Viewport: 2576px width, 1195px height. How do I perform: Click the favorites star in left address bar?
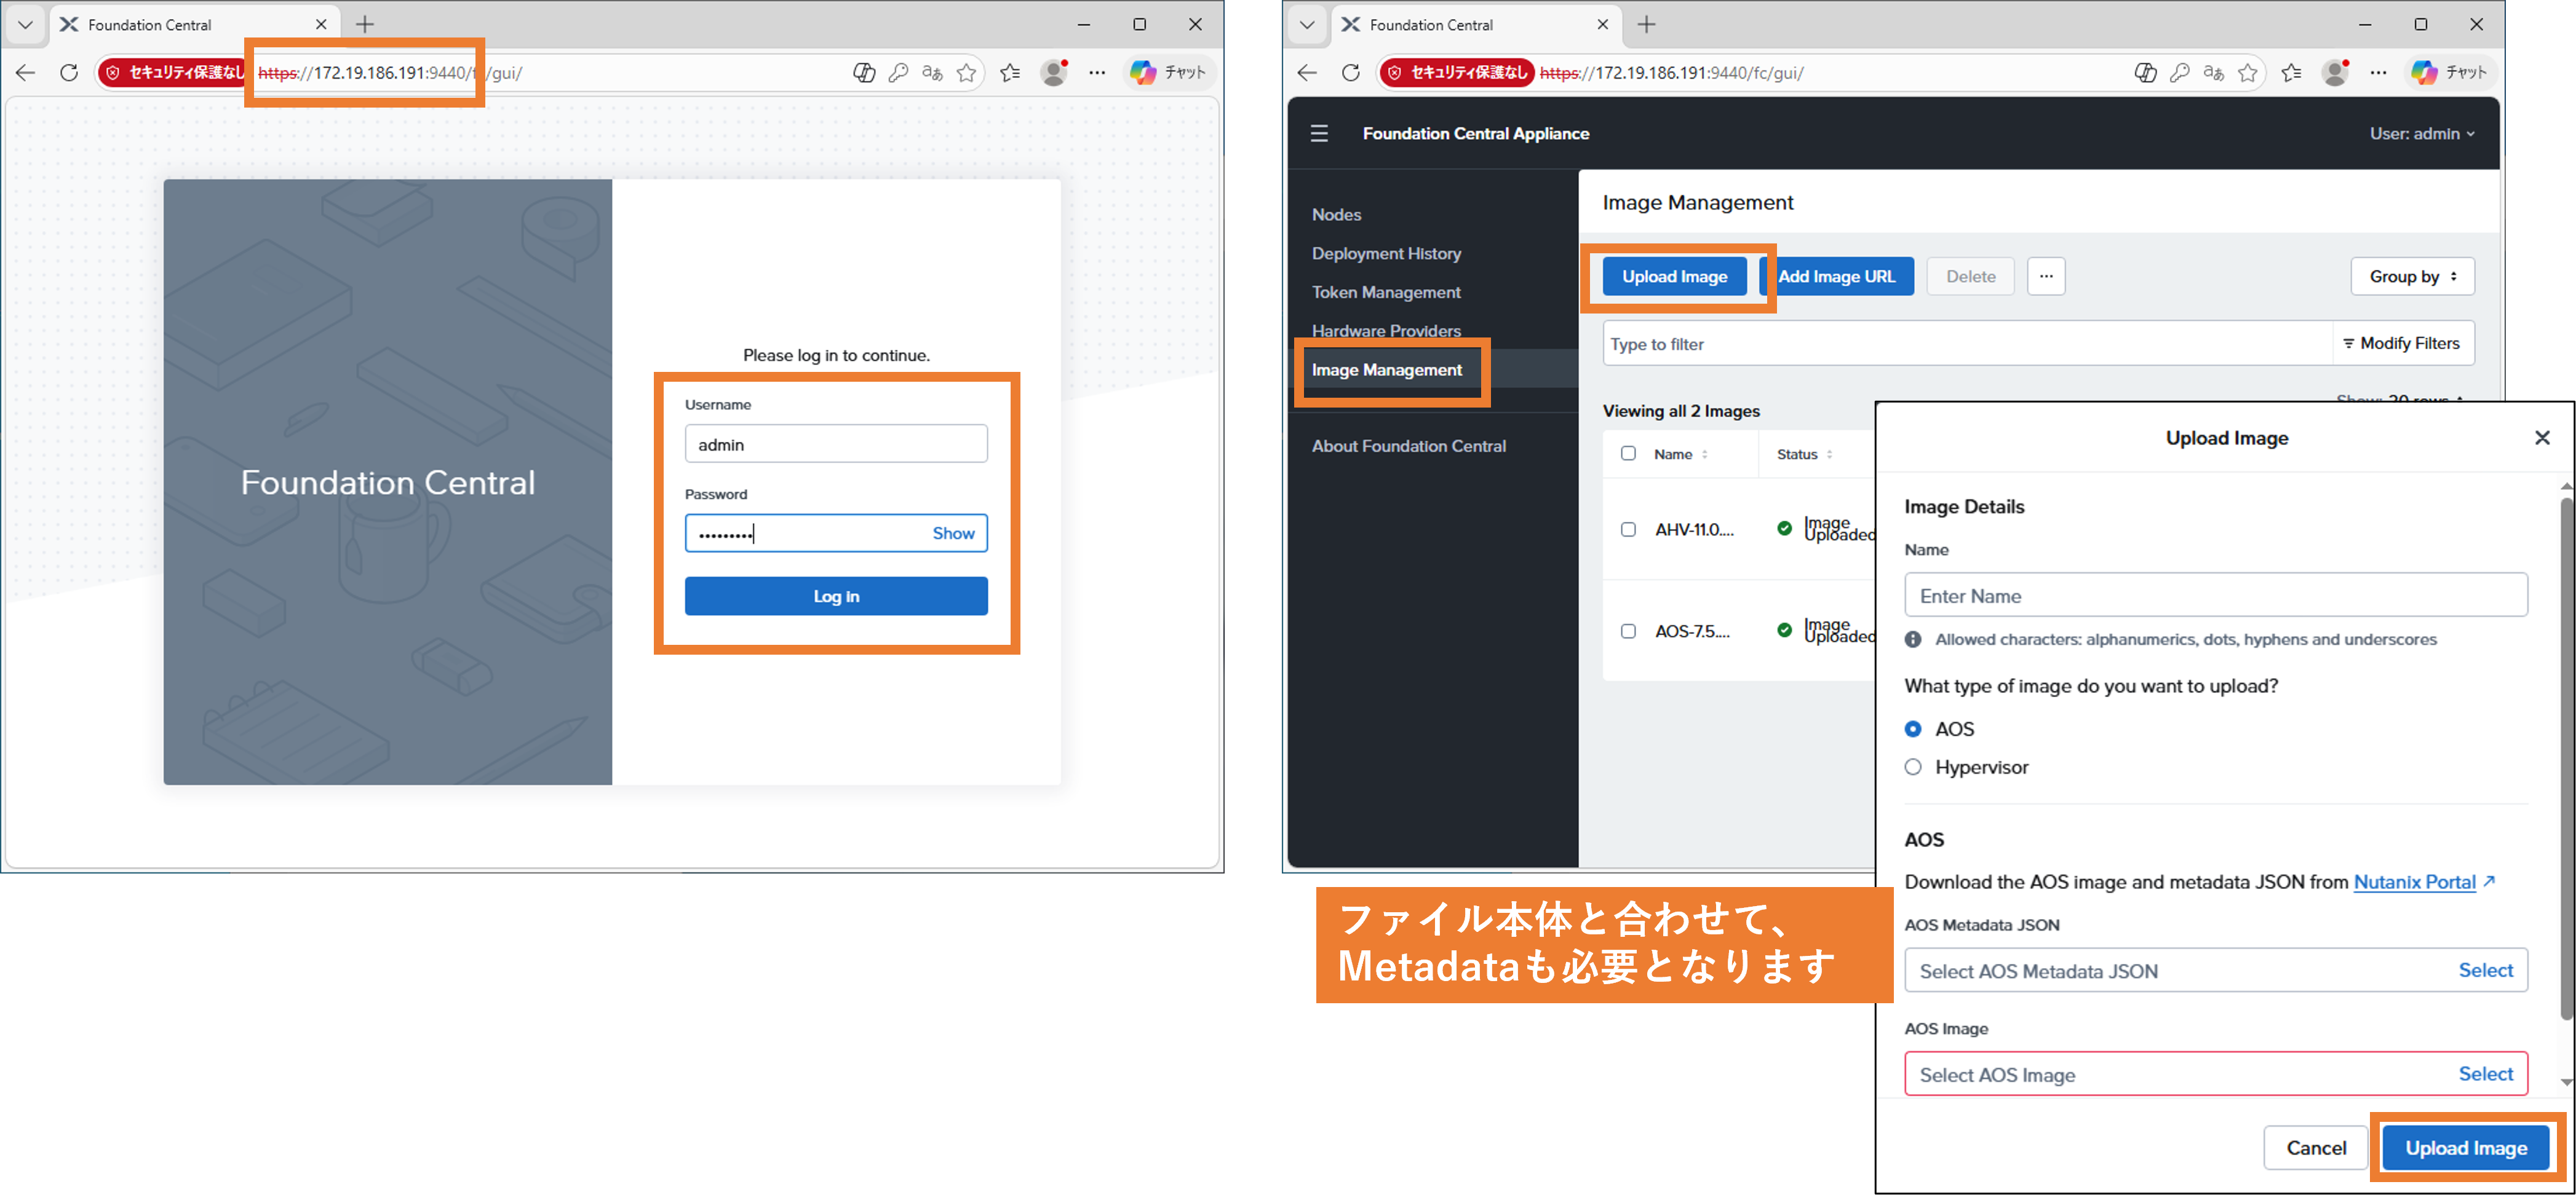click(x=966, y=73)
